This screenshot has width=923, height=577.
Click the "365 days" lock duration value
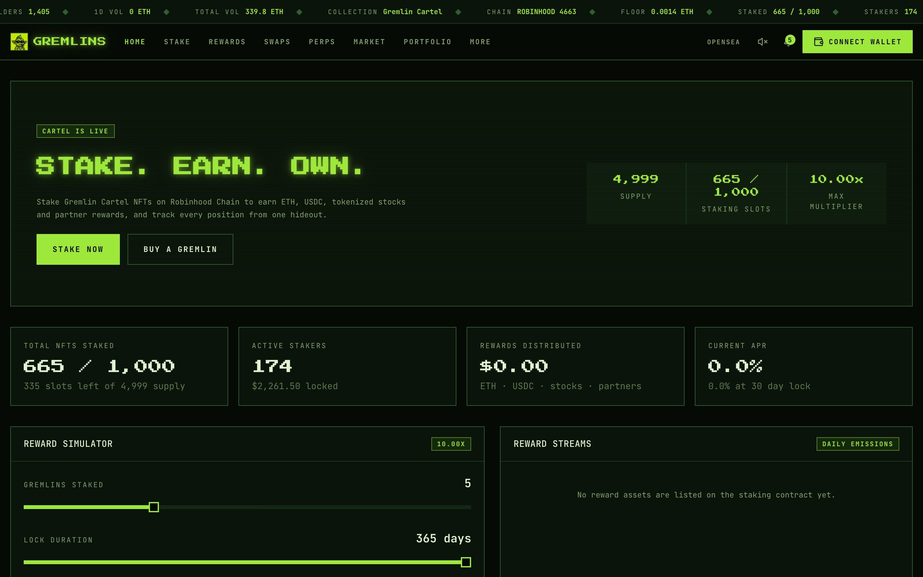tap(443, 539)
